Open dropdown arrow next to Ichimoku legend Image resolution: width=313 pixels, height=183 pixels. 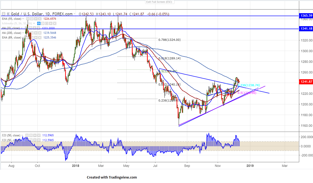(34, 24)
